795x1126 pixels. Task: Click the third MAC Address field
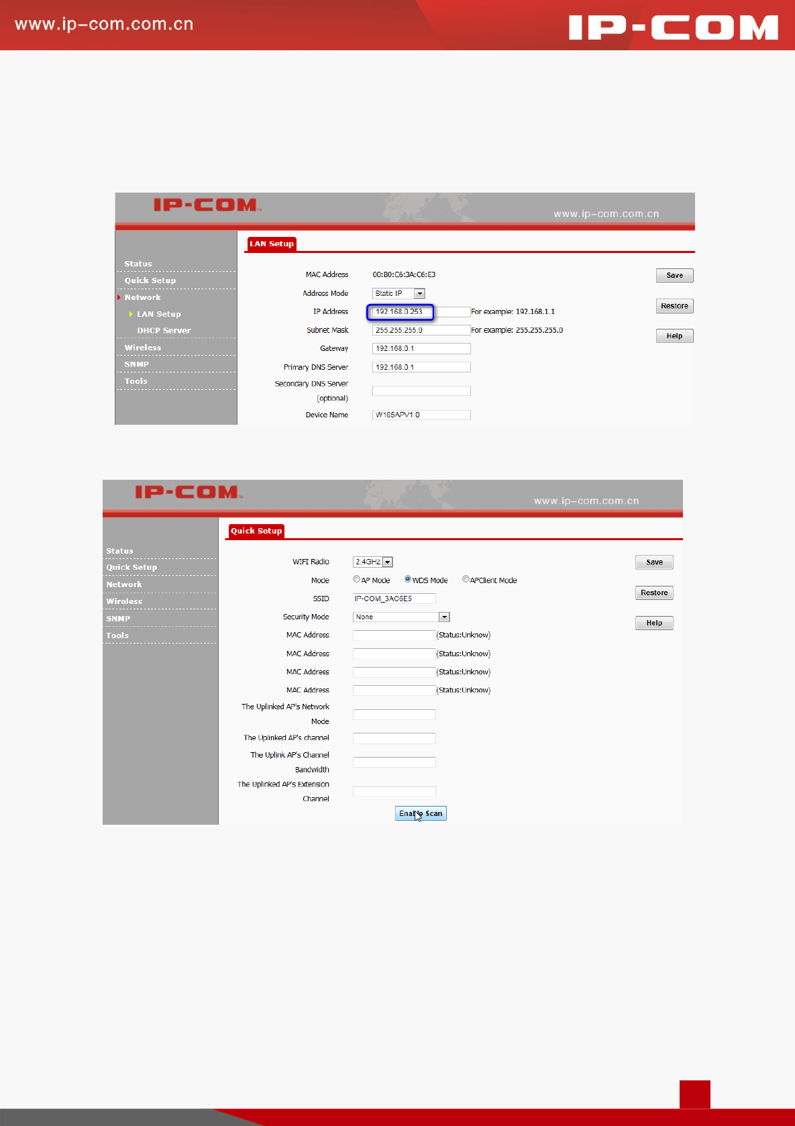[394, 672]
